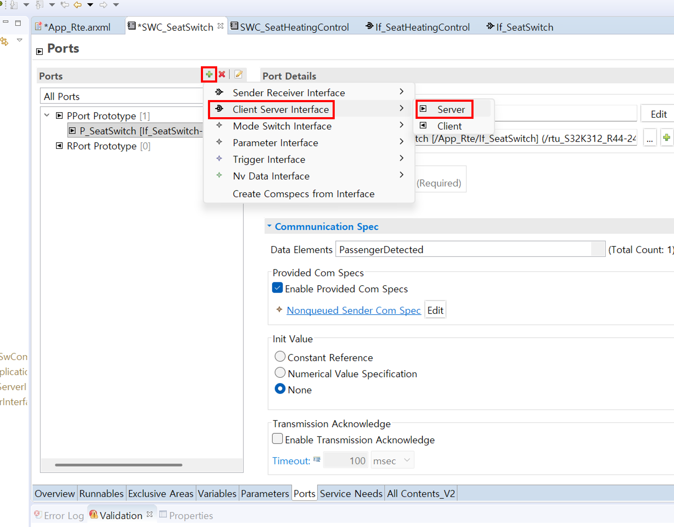The width and height of the screenshot is (674, 527).
Task: Switch to the Runnables tab
Action: (101, 494)
